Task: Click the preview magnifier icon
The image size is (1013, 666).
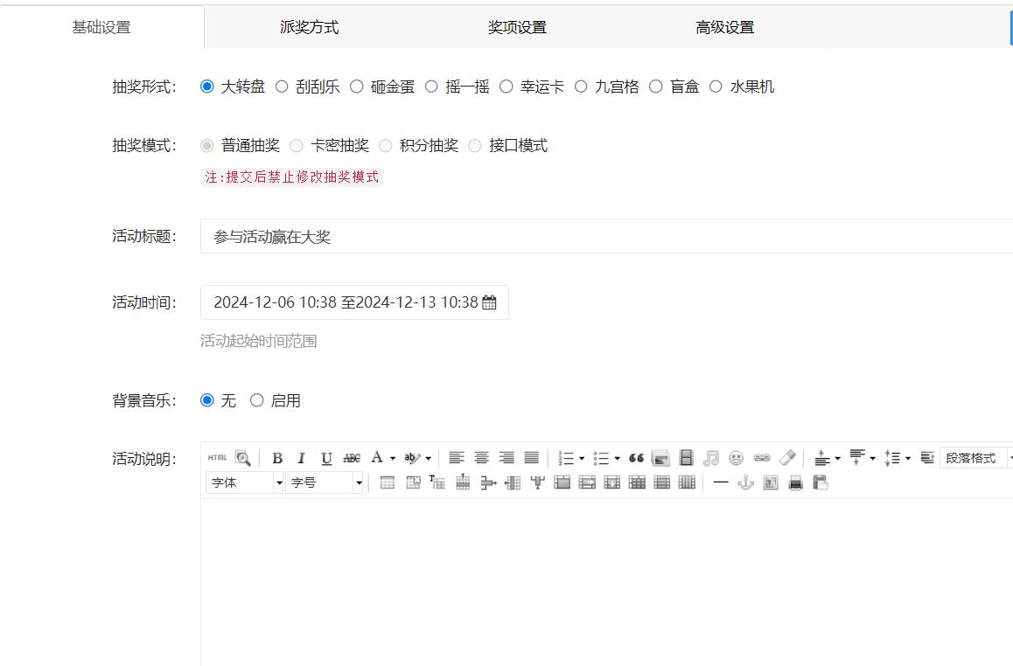Action: pyautogui.click(x=243, y=458)
